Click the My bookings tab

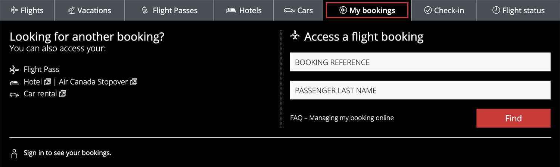click(367, 10)
